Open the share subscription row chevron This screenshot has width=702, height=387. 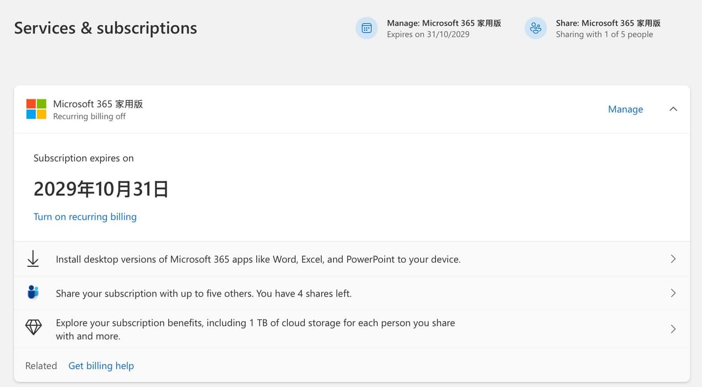pyautogui.click(x=673, y=293)
